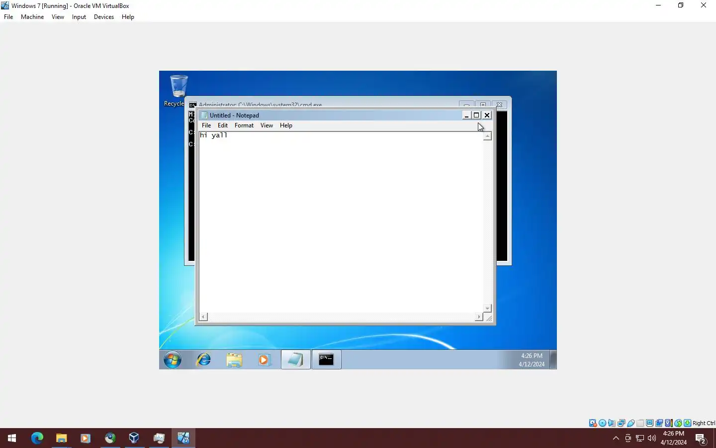Open the host Windows Start button
The height and width of the screenshot is (448, 716).
pos(12,438)
